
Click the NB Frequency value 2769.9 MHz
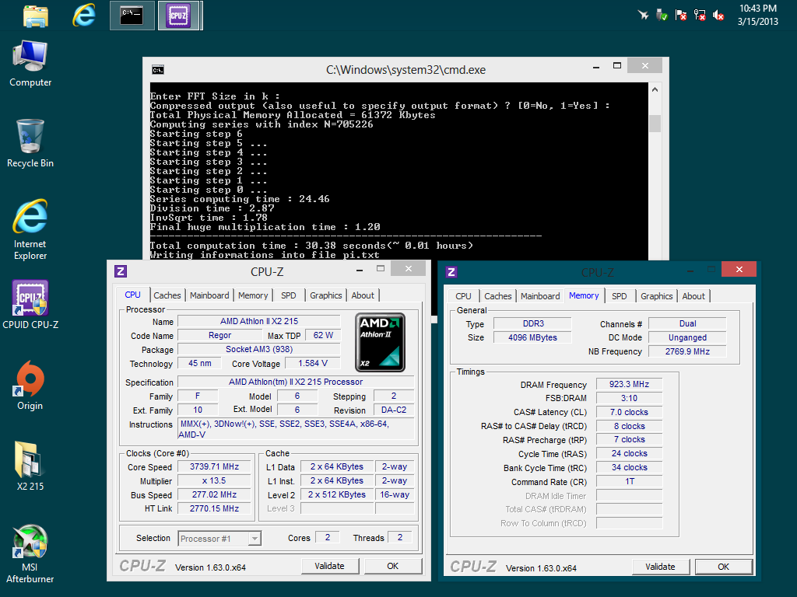click(x=687, y=352)
